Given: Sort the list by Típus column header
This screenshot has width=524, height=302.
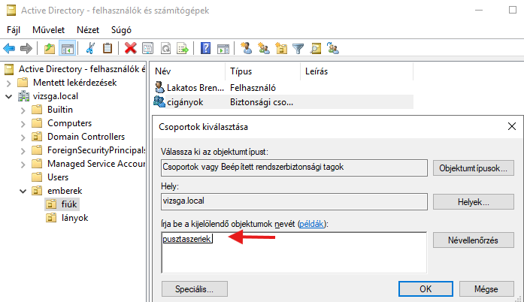Looking at the screenshot, I should tap(241, 71).
